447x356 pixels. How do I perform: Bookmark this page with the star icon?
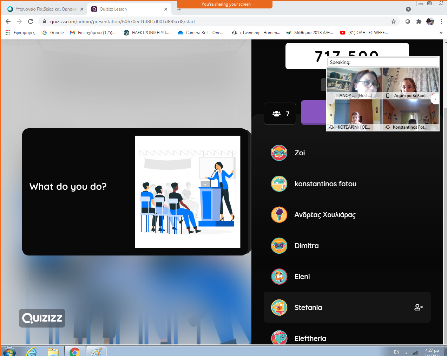[x=394, y=21]
